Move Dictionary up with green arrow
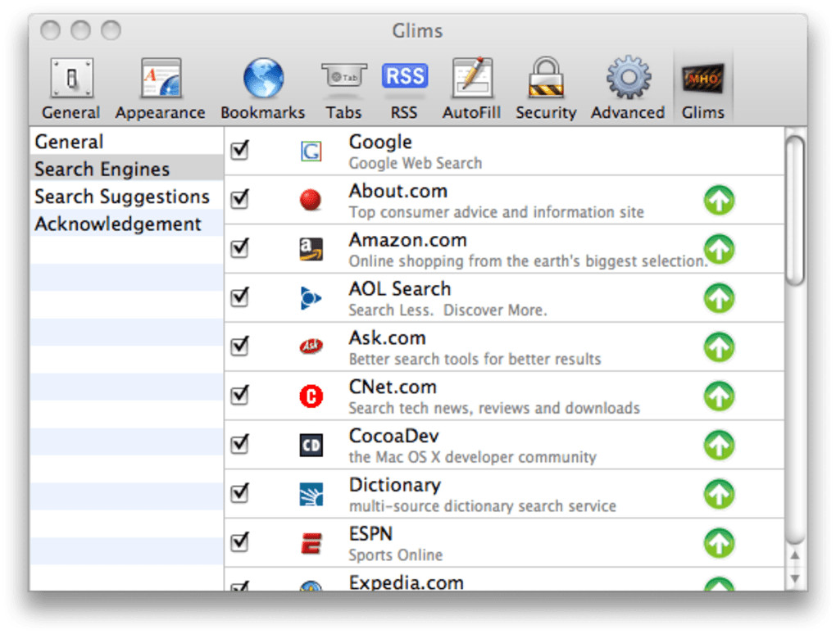The width and height of the screenshot is (836, 634). coord(720,494)
